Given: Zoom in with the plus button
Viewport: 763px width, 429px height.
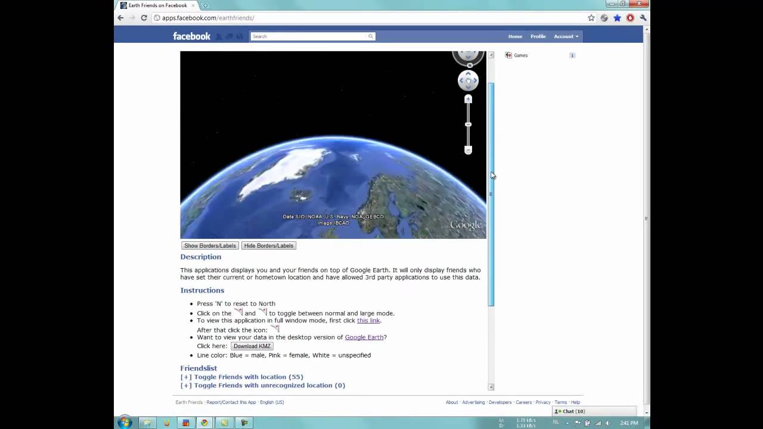Looking at the screenshot, I should pyautogui.click(x=468, y=99).
